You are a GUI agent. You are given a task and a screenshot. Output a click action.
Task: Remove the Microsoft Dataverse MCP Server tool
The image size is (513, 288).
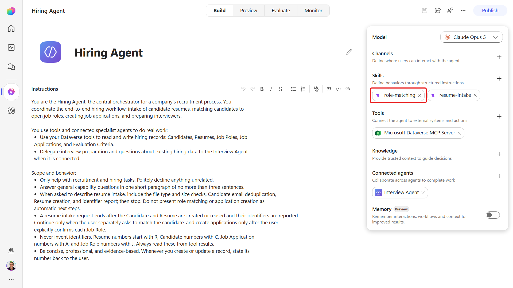click(x=459, y=133)
